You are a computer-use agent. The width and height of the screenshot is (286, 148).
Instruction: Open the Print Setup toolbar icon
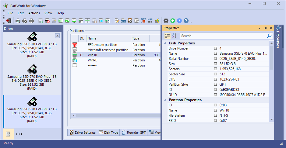point(25,21)
